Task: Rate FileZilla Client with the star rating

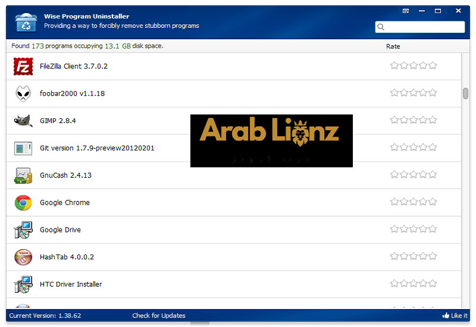Action: [414, 65]
